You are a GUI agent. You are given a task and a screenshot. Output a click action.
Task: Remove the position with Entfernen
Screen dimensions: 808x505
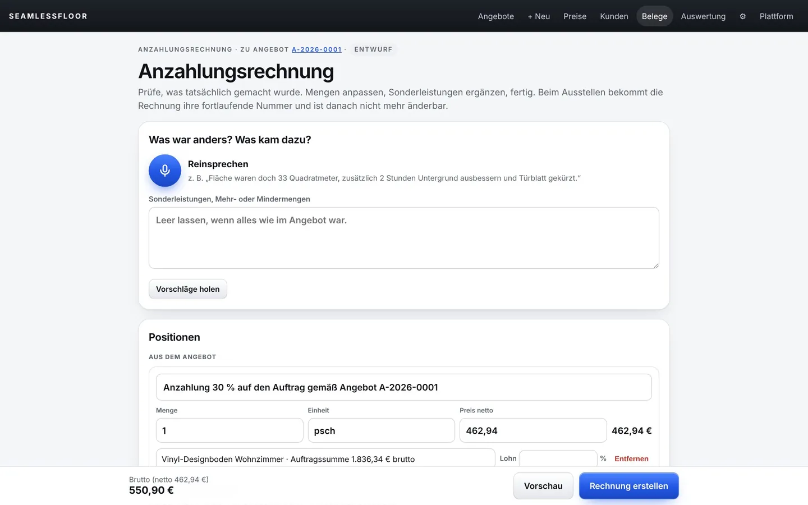(x=631, y=458)
